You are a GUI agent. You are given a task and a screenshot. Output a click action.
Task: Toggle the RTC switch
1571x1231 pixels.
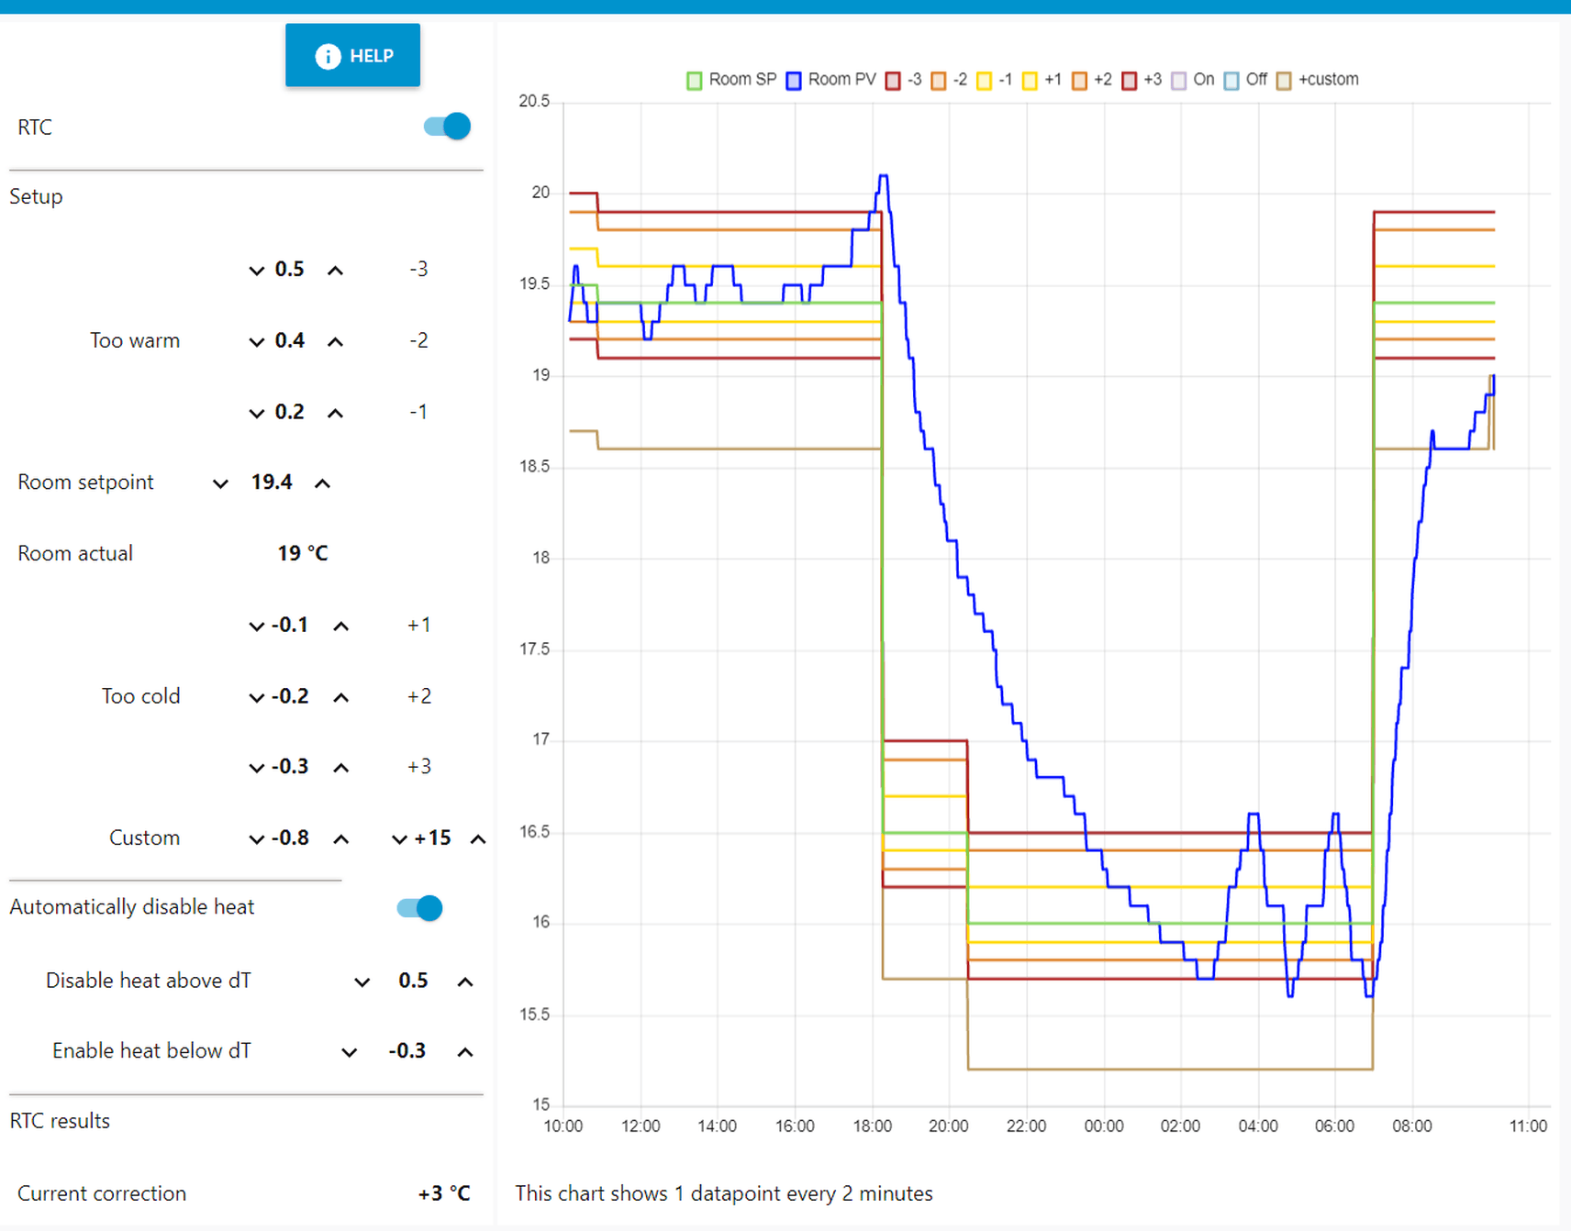pos(447,127)
